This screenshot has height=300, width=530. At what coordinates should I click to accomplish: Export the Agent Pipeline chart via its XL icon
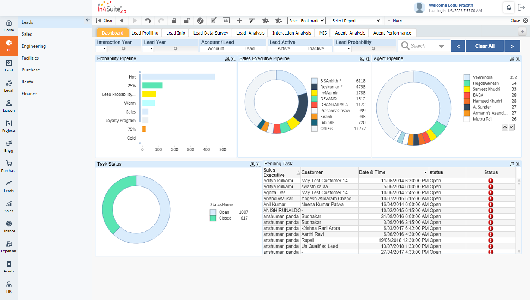[518, 58]
